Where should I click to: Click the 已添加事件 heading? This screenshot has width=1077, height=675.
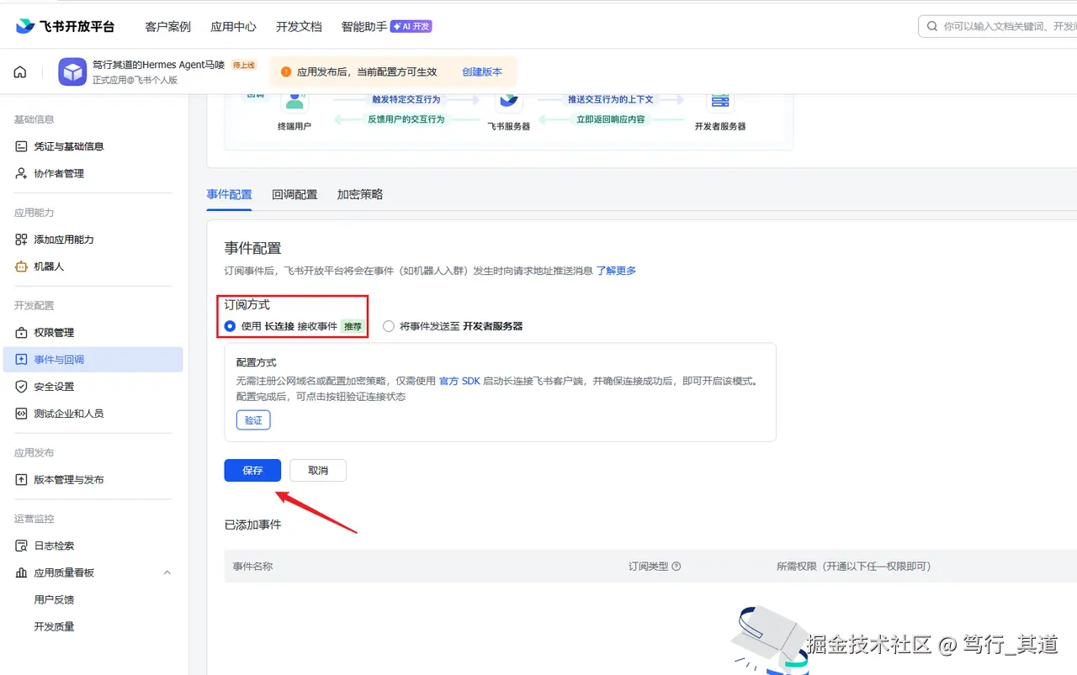coord(252,525)
